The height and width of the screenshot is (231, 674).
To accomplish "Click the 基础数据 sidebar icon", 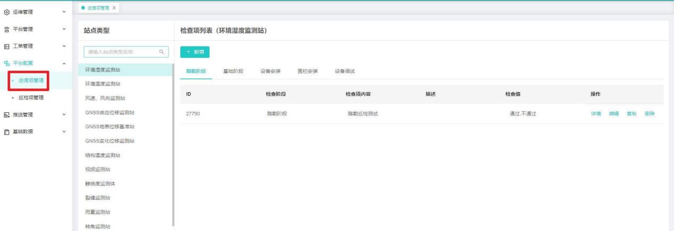I will click(x=6, y=131).
